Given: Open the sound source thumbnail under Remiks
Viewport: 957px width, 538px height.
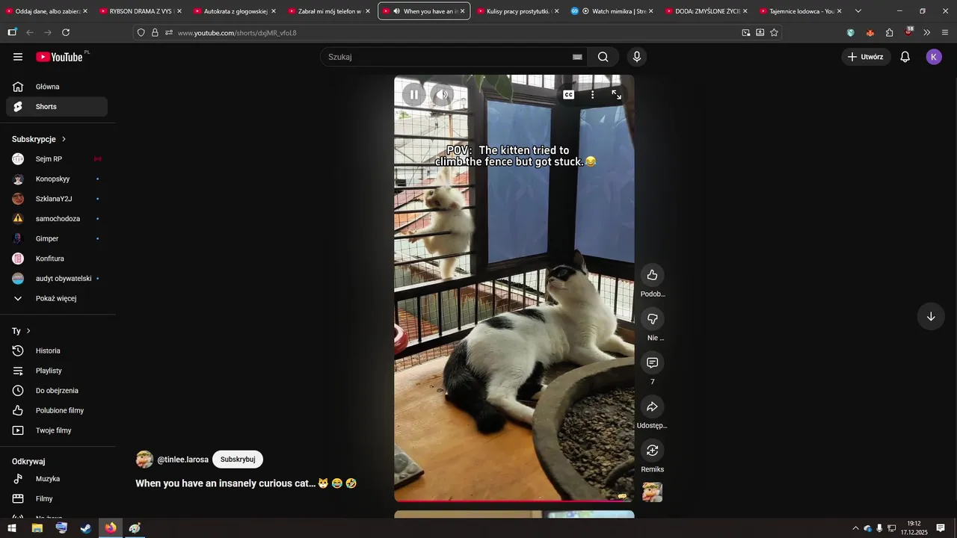Looking at the screenshot, I should click(x=652, y=492).
